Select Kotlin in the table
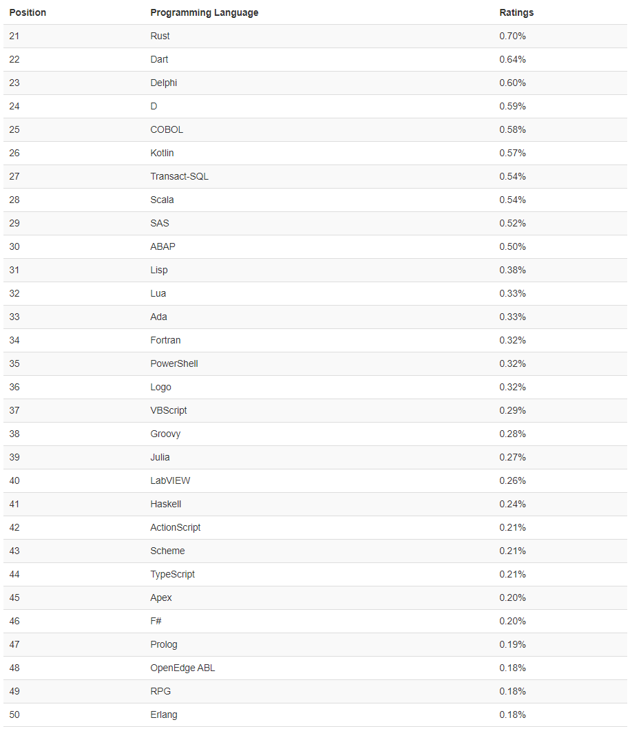This screenshot has height=731, width=630. click(162, 153)
